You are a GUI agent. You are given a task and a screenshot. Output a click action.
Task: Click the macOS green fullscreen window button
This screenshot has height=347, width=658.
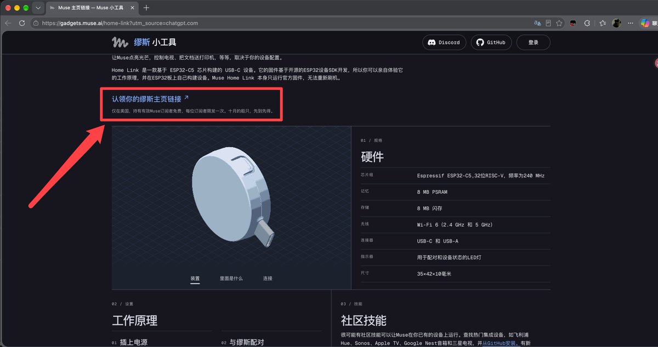tap(25, 8)
